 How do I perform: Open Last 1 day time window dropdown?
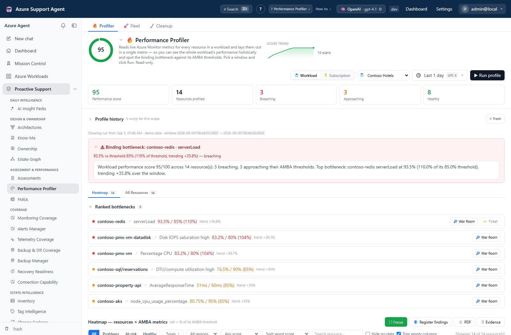click(440, 76)
